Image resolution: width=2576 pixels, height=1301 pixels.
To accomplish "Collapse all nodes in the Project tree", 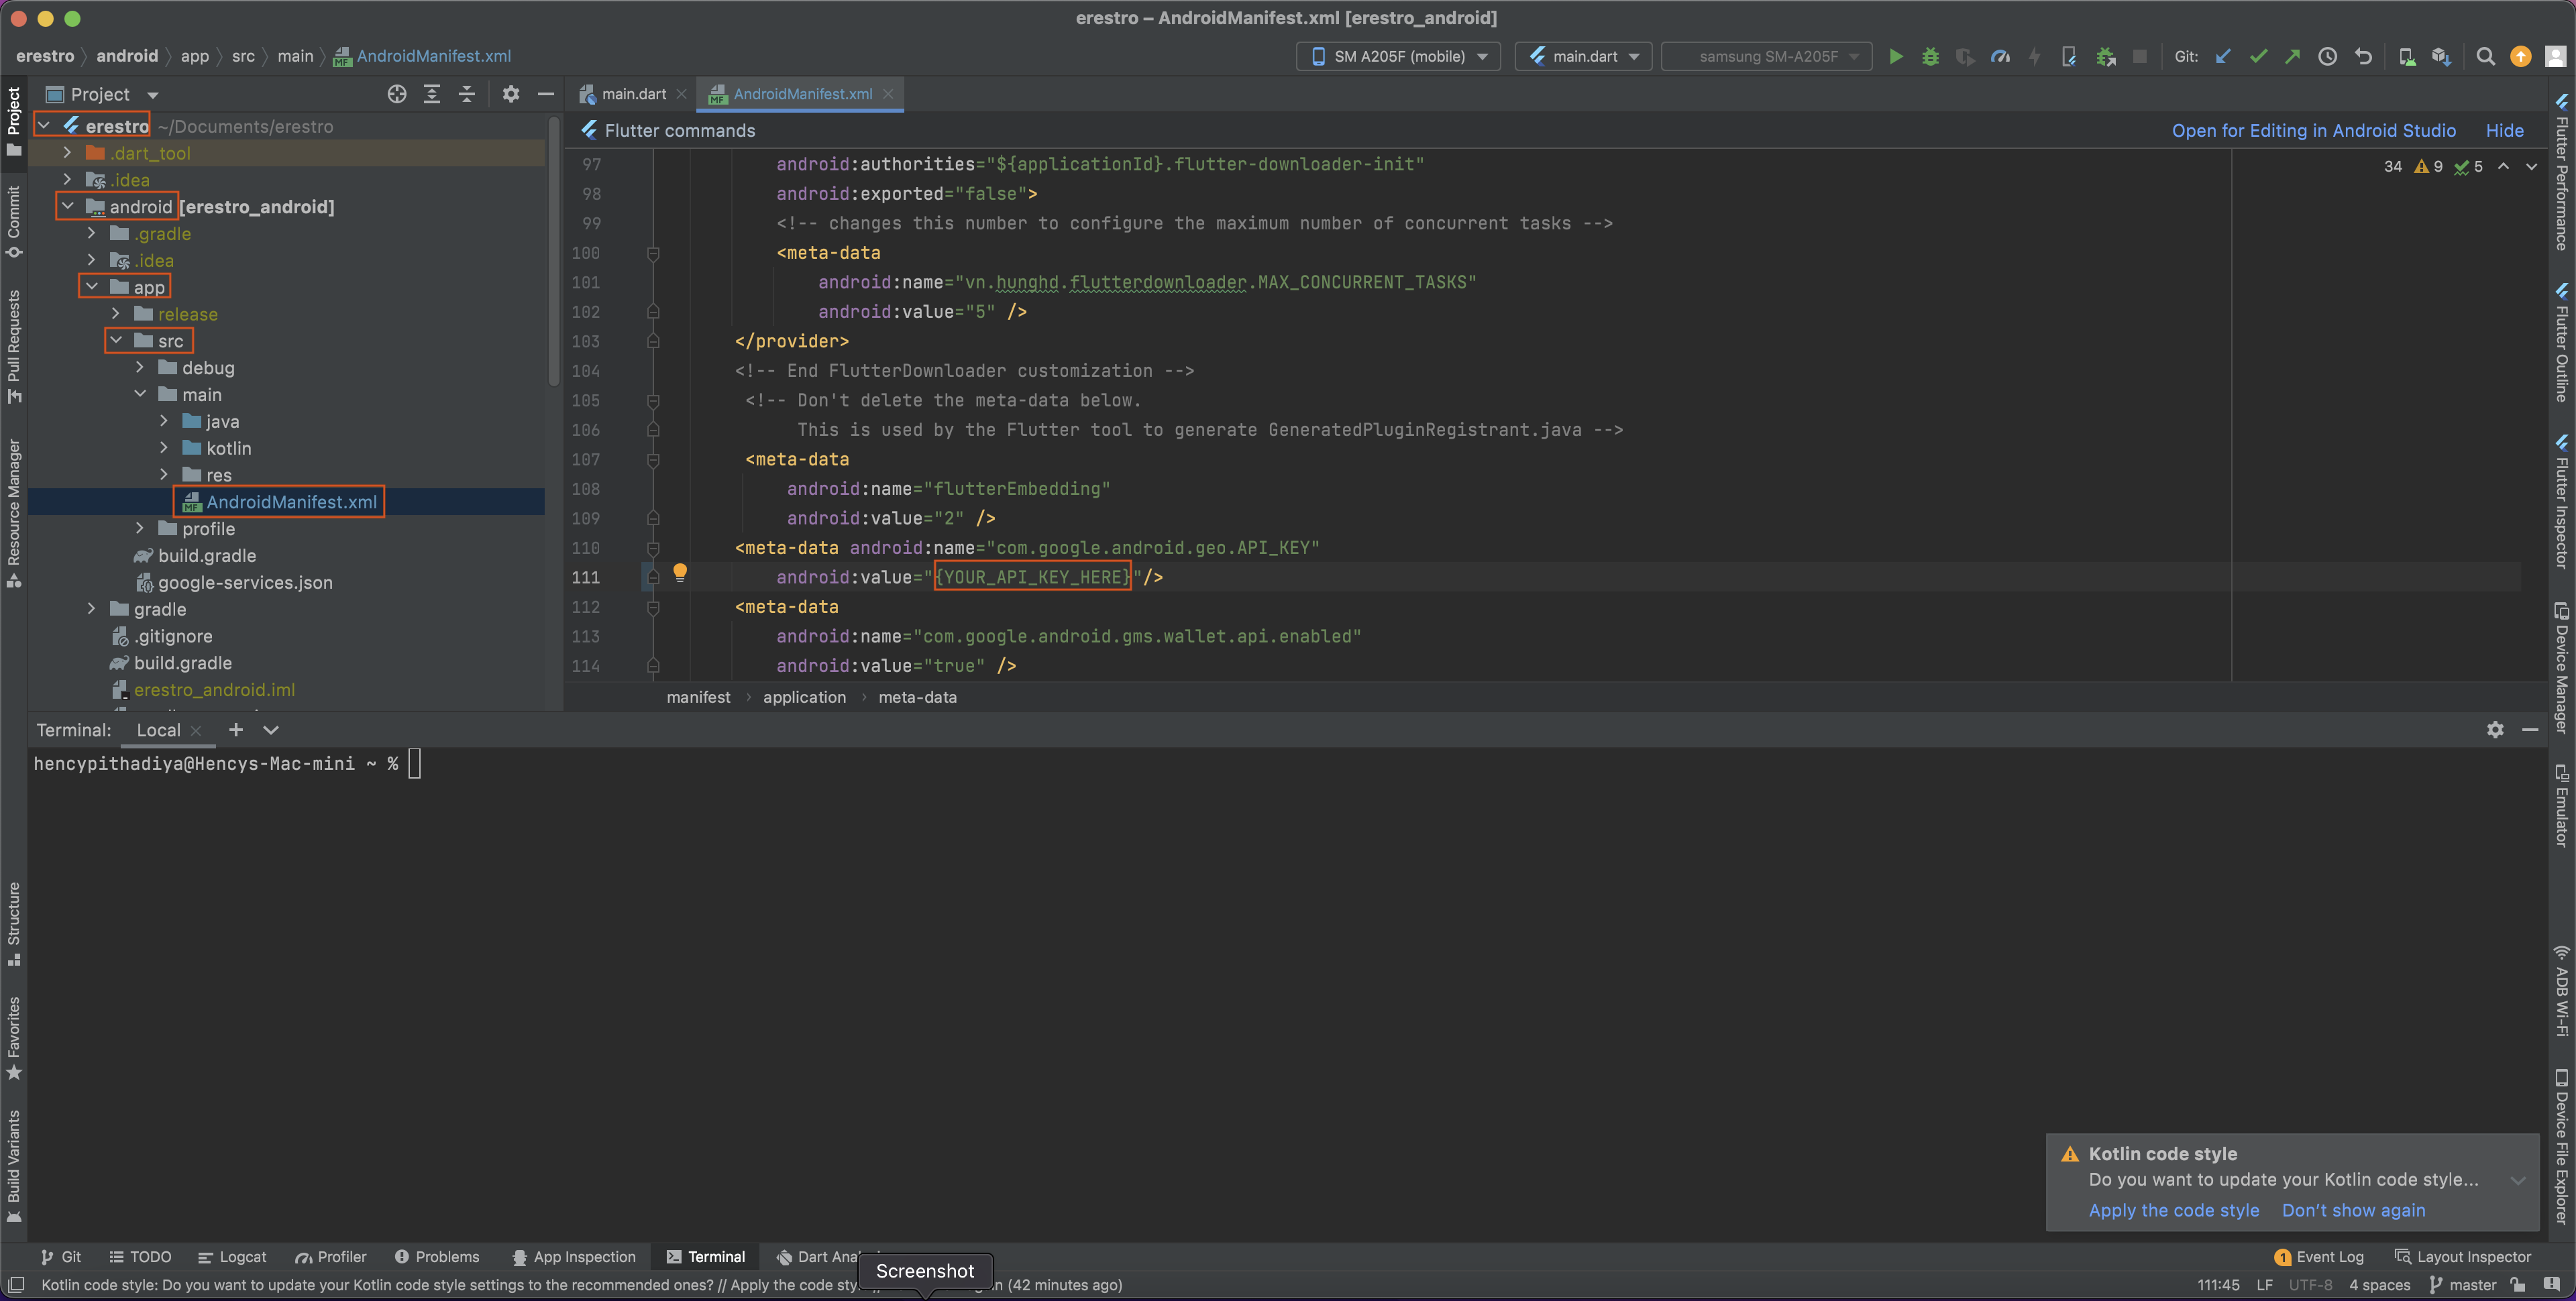I will (x=467, y=94).
